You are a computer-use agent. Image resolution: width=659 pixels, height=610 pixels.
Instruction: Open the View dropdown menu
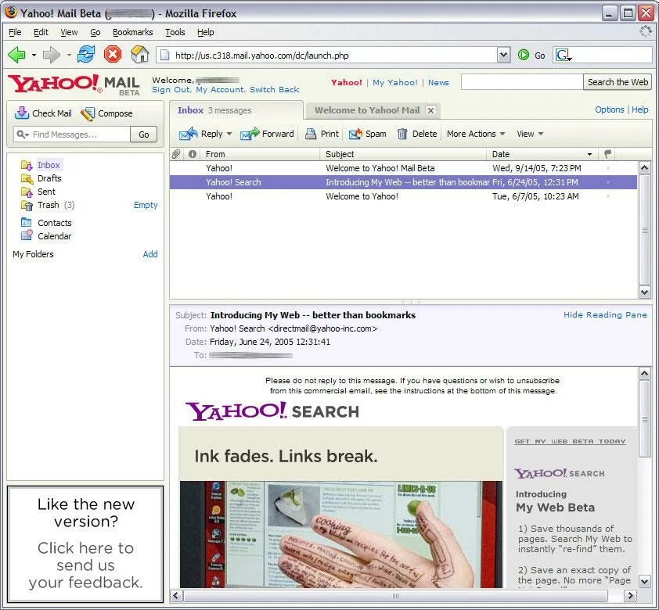point(530,134)
